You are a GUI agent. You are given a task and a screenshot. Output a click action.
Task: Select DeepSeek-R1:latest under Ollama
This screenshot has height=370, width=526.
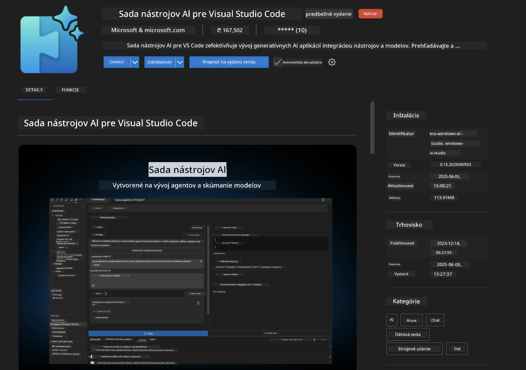coord(67,276)
